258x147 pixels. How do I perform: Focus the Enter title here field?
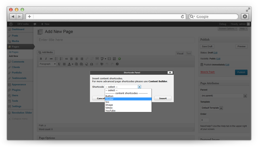click(116, 40)
